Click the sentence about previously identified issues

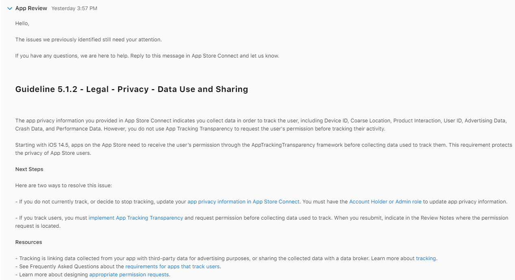[89, 40]
